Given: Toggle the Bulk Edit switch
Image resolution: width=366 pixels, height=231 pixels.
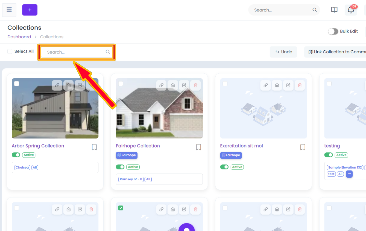Looking at the screenshot, I should [333, 31].
